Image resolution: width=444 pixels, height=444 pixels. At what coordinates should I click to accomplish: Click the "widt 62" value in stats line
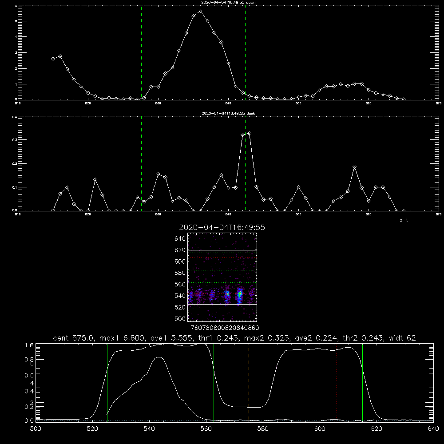click(x=402, y=338)
